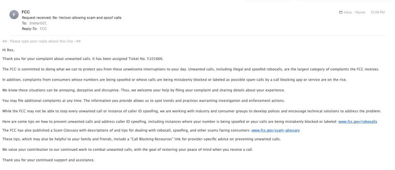Click the FCC sender avatar icon
Image resolution: width=395 pixels, height=170 pixels.
14,15
